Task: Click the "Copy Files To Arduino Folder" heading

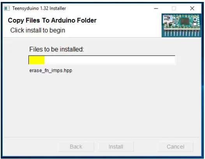Action: coord(52,21)
